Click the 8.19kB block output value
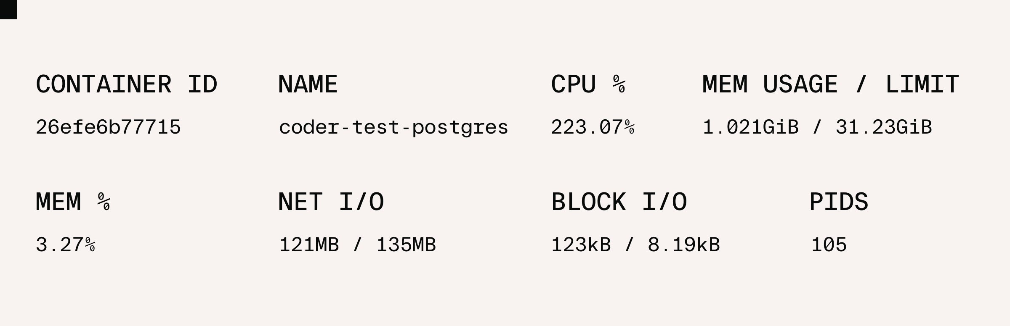1010x326 pixels. (x=684, y=244)
